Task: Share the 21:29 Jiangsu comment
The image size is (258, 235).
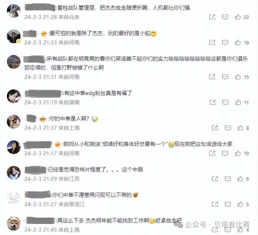Action: coord(215,179)
